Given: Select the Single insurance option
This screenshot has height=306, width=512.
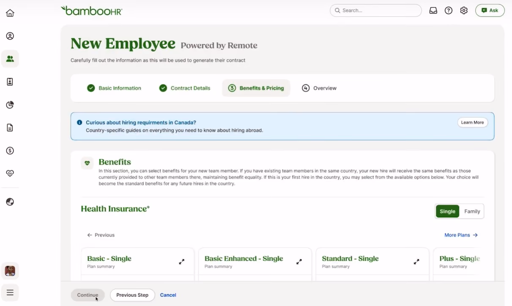Looking at the screenshot, I should 447,211.
